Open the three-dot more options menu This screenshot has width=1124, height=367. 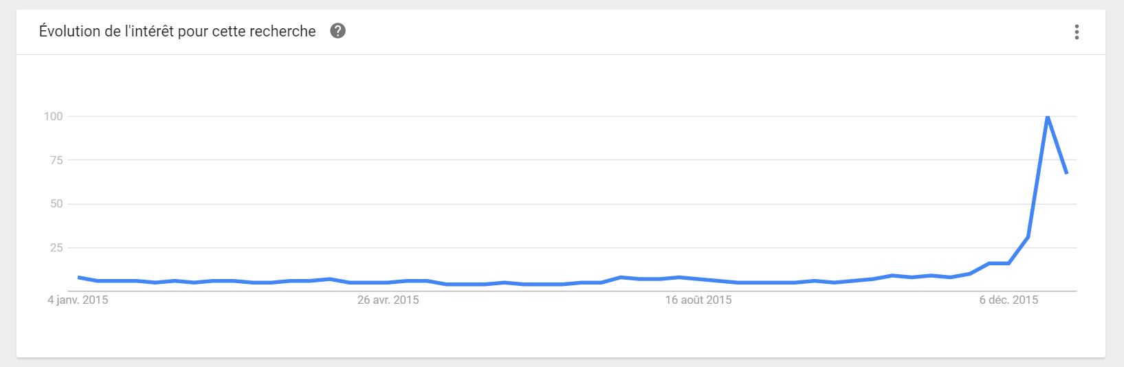tap(1077, 32)
